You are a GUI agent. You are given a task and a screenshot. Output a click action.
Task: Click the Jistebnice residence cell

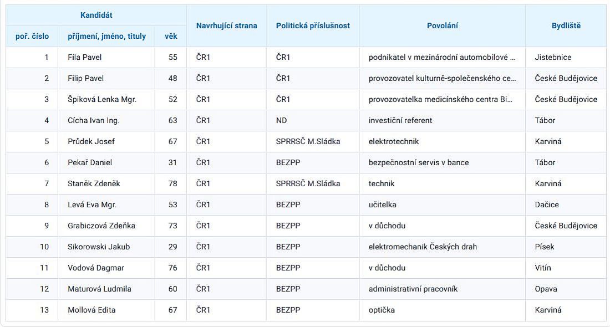point(553,57)
